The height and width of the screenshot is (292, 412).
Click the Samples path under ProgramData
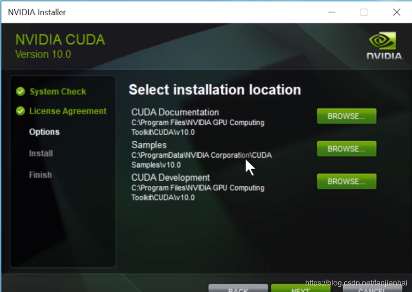(x=202, y=160)
